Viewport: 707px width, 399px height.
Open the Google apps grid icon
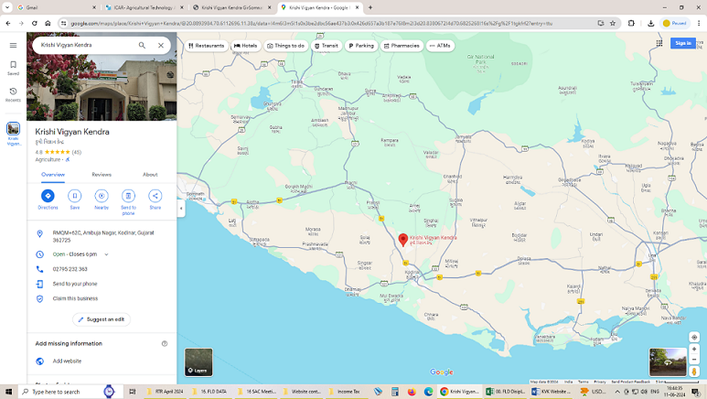click(659, 43)
